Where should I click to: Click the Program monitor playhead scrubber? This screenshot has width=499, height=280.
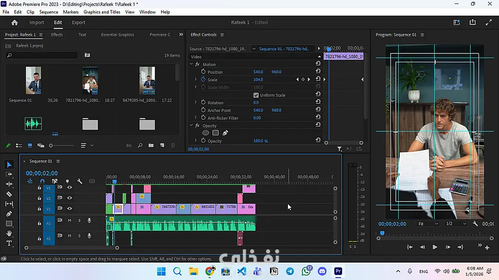(382, 234)
